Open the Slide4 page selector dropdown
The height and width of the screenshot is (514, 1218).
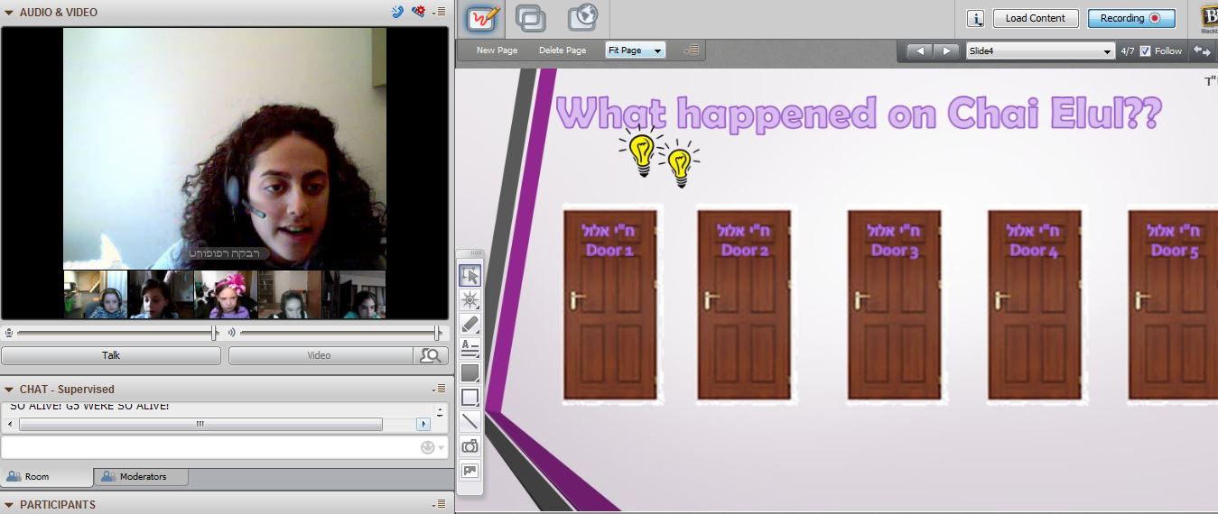click(x=1040, y=51)
